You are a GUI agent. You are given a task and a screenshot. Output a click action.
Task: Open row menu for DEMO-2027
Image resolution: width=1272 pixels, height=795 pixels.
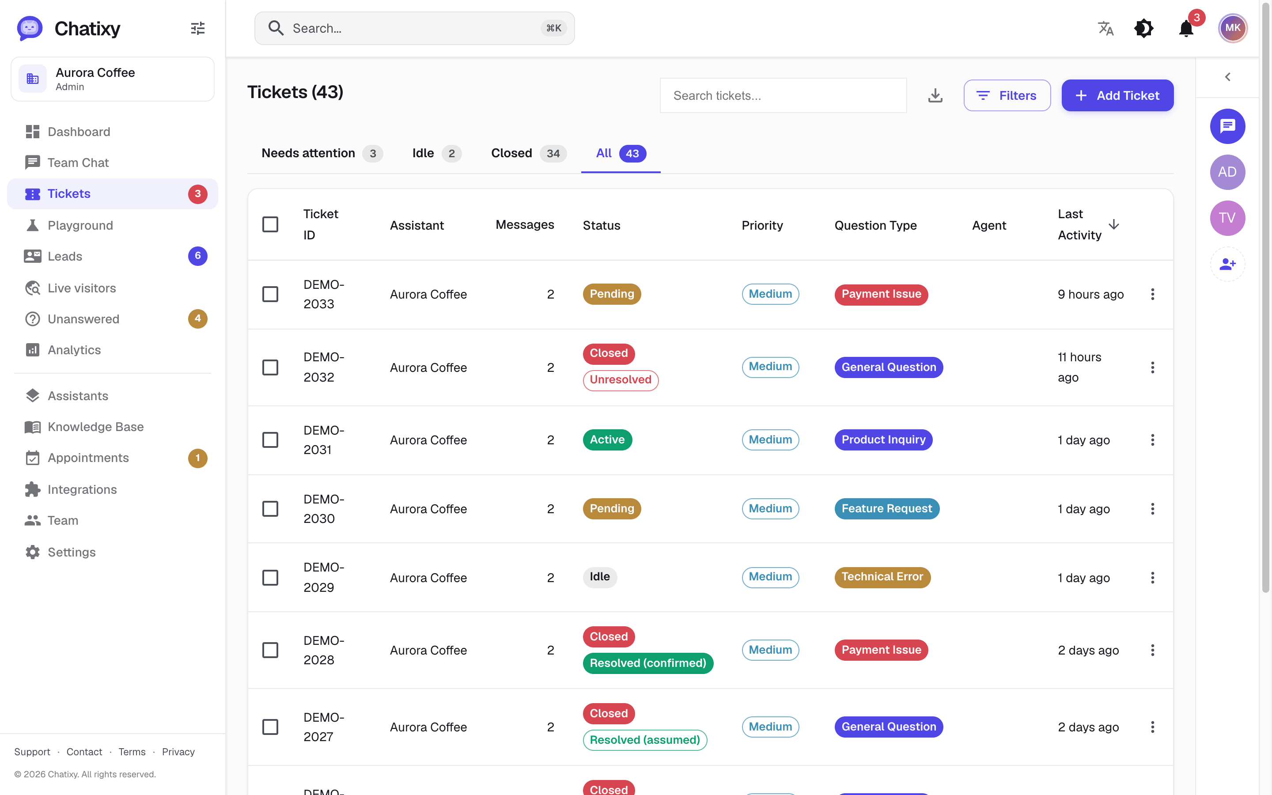(1152, 727)
